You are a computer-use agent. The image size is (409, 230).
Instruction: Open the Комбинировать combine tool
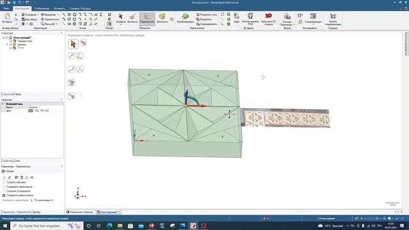185,19
